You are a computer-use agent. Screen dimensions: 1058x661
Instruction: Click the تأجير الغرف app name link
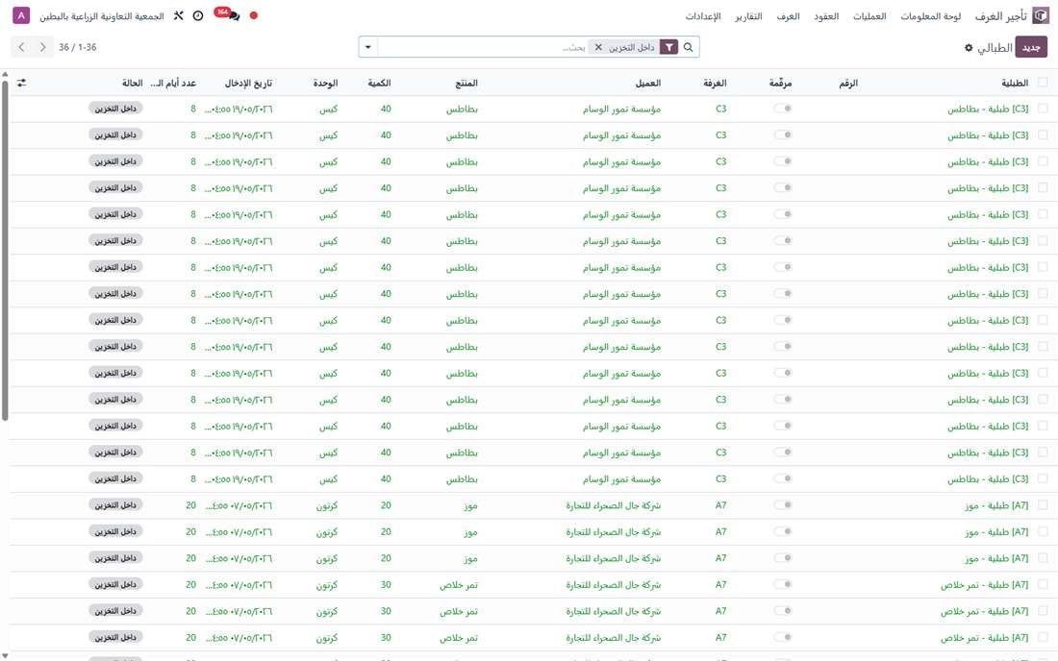click(x=1000, y=15)
